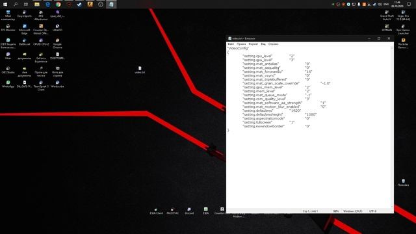Image resolution: width=416 pixels, height=234 pixels.
Task: Open UltraISO desktop shortcut
Action: point(57,28)
